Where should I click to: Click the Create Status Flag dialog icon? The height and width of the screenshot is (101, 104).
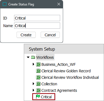pos(5,4)
